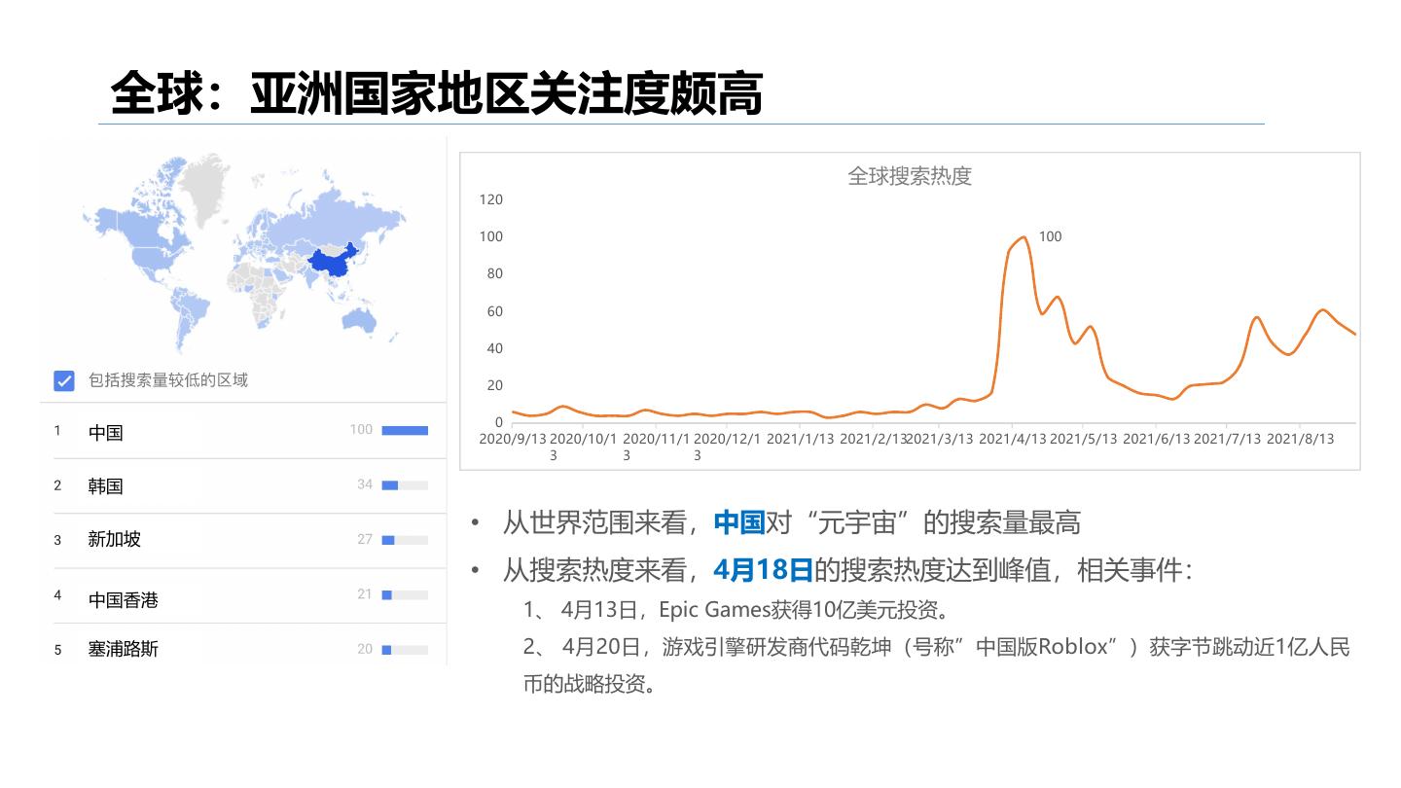The height and width of the screenshot is (788, 1401).
Task: Click the score 34 next to 韩国
Action: coord(365,484)
